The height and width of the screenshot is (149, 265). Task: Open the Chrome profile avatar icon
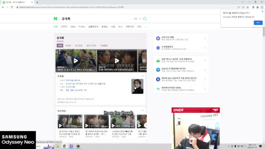(258, 7)
